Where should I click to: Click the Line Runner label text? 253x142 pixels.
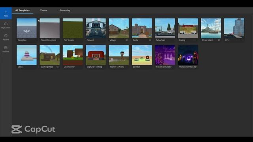(69, 67)
